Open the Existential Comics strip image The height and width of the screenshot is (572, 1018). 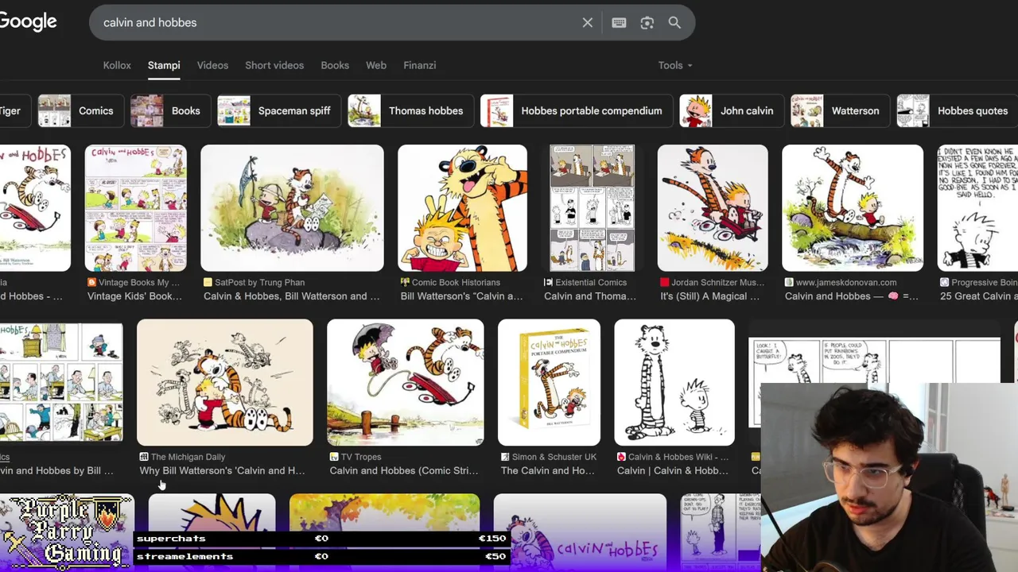coord(592,208)
